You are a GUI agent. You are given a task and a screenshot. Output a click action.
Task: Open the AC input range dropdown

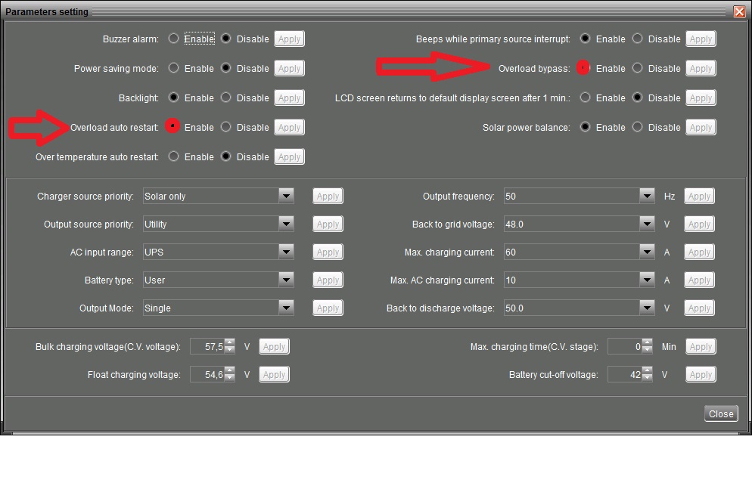[x=285, y=252]
